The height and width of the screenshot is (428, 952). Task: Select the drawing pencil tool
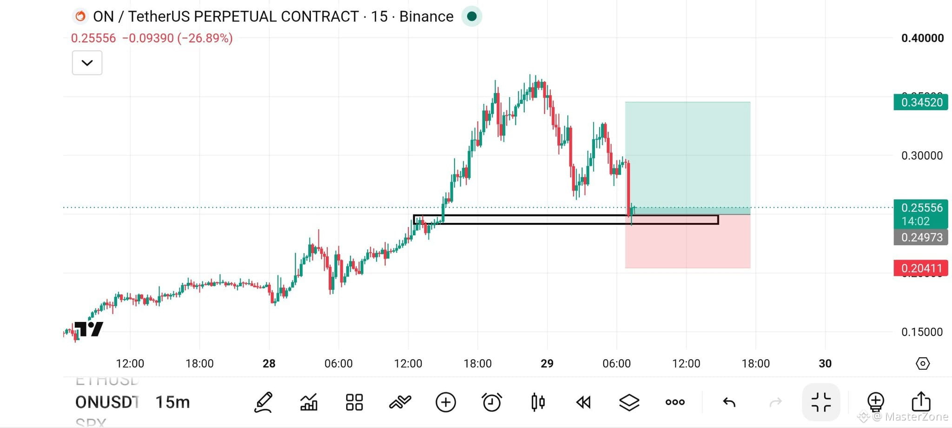pyautogui.click(x=263, y=402)
